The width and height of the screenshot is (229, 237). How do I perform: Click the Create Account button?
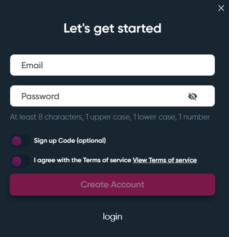pos(112,185)
